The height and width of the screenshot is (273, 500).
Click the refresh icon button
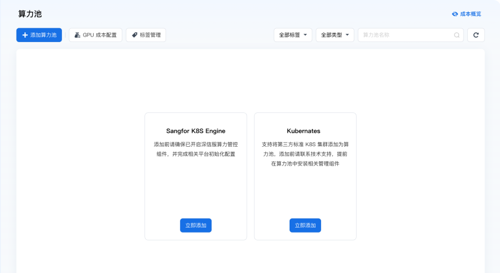[476, 35]
